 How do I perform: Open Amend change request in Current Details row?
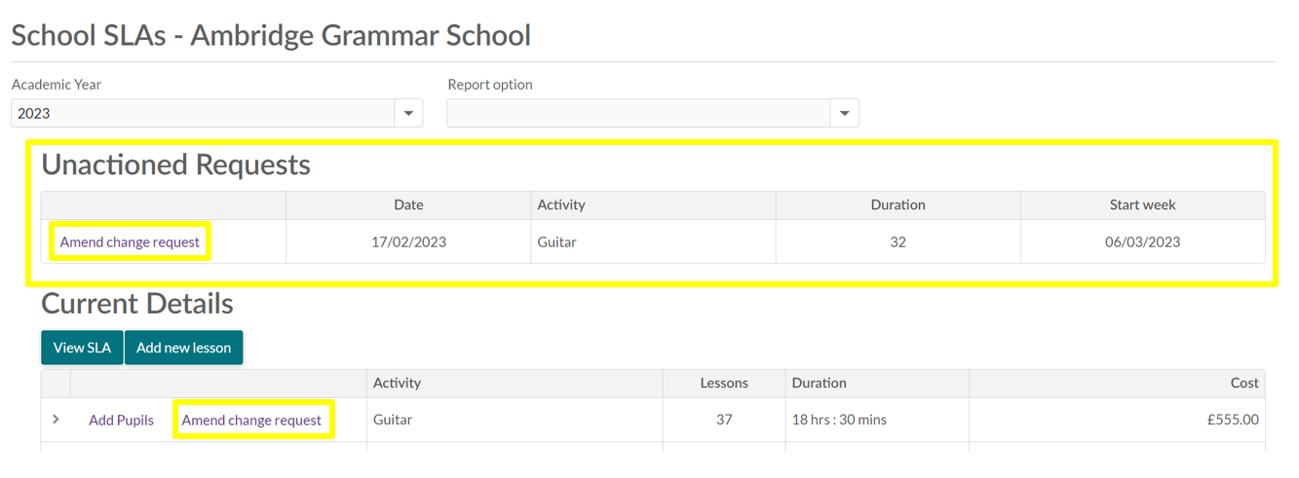coord(251,421)
